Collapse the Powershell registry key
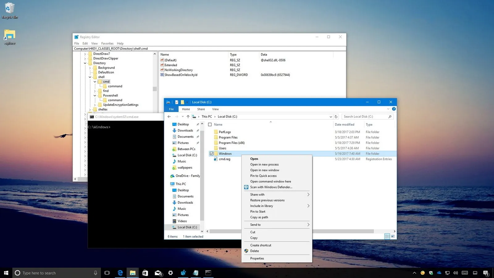494x278 pixels. pyautogui.click(x=95, y=95)
